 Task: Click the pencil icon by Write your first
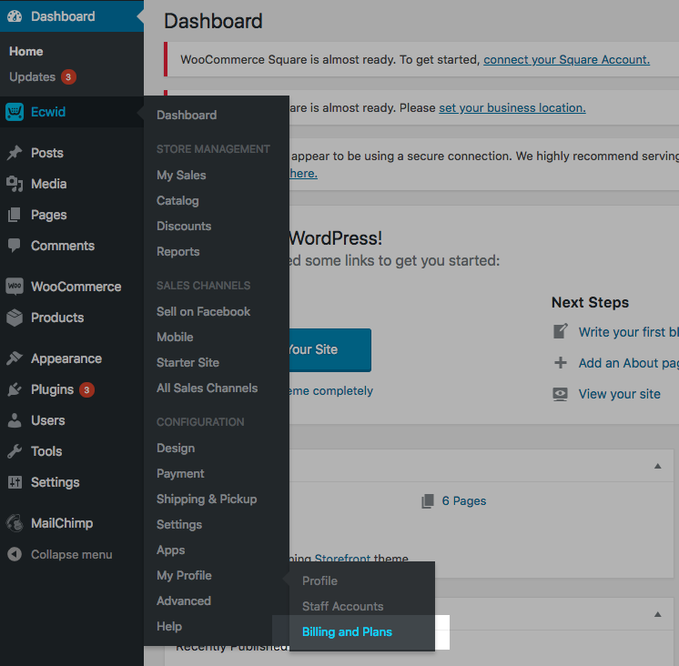point(561,331)
